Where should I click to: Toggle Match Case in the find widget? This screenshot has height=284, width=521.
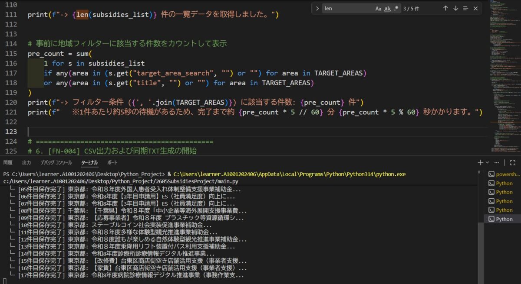pyautogui.click(x=378, y=8)
